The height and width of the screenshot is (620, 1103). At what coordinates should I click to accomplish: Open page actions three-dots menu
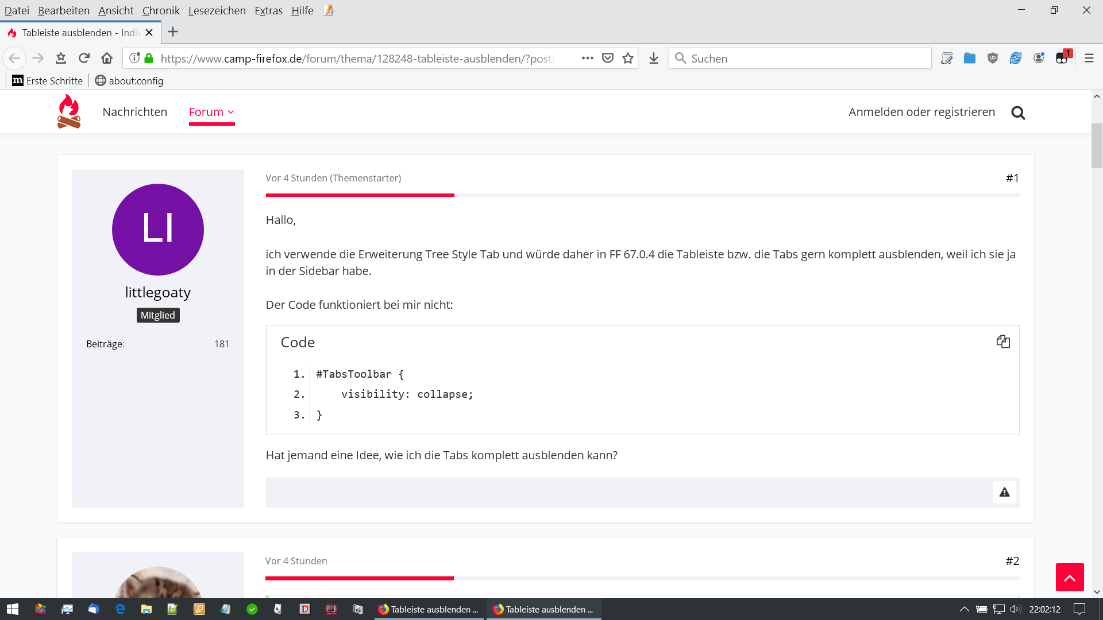coord(587,58)
